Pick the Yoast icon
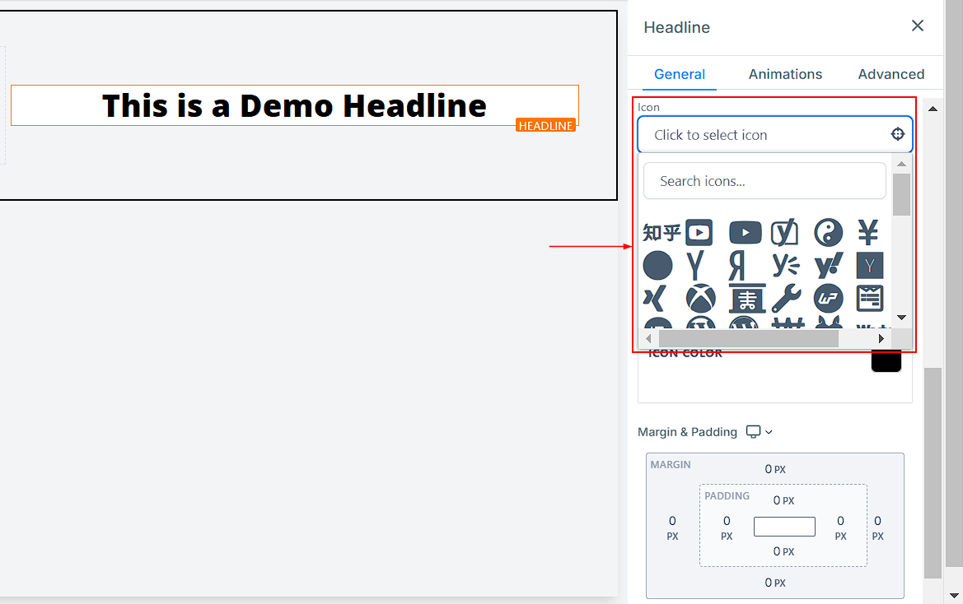This screenshot has width=963, height=604. pyautogui.click(x=785, y=232)
